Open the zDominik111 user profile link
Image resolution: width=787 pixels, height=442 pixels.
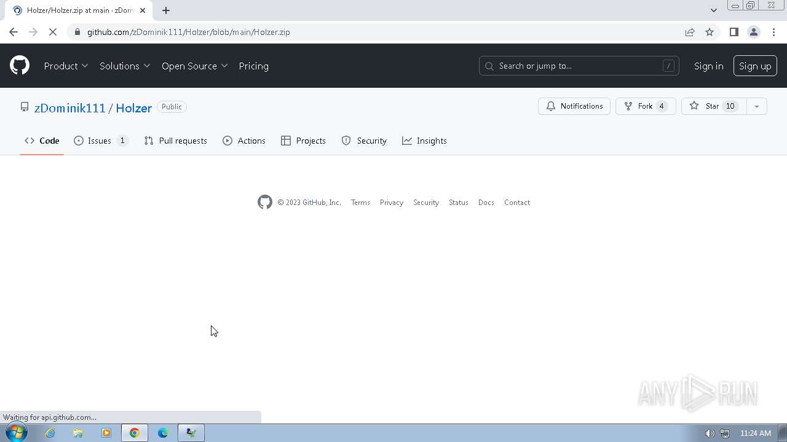70,107
